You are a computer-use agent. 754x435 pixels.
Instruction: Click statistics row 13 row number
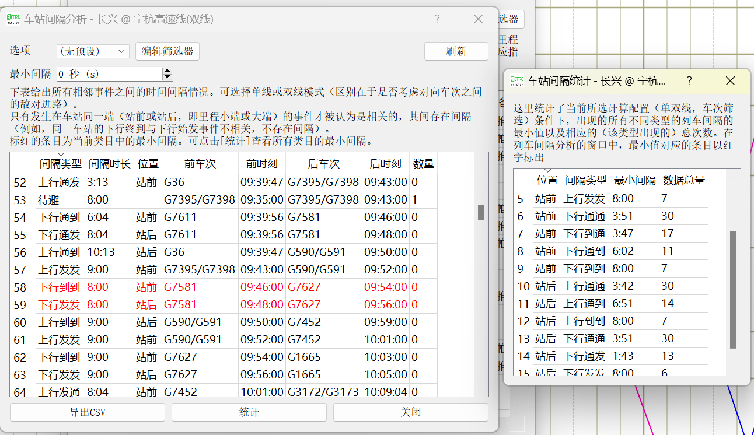coord(523,339)
